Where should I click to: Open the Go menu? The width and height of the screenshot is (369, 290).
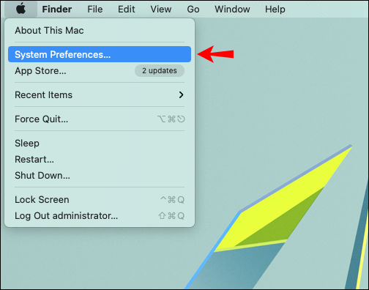point(193,10)
